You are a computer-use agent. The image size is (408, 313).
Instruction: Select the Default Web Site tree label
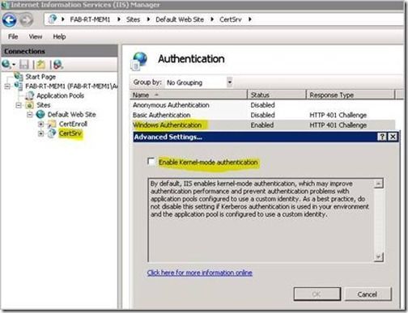point(72,114)
